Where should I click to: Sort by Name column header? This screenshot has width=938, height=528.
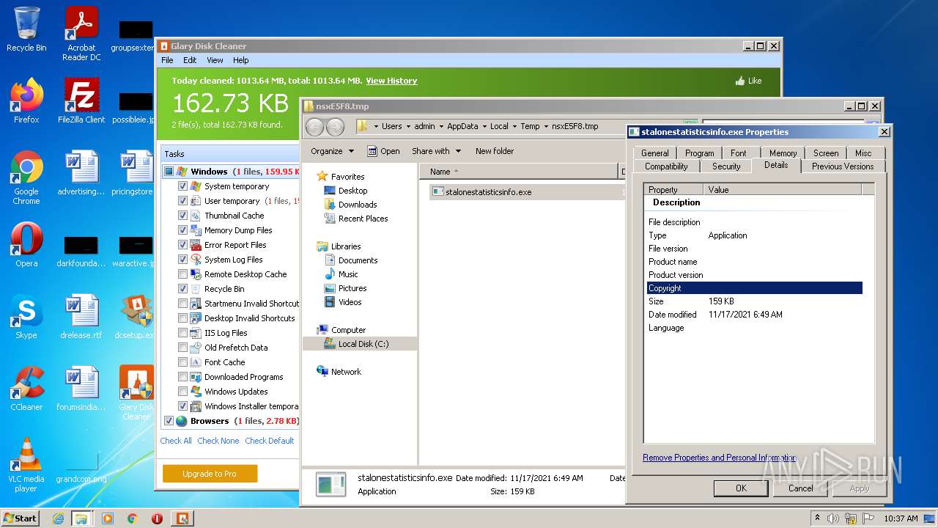520,172
